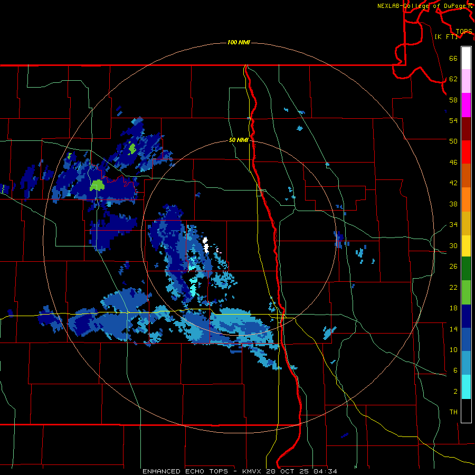Click the large light green echo patch
The width and height of the screenshot is (475, 475).
click(x=97, y=185)
